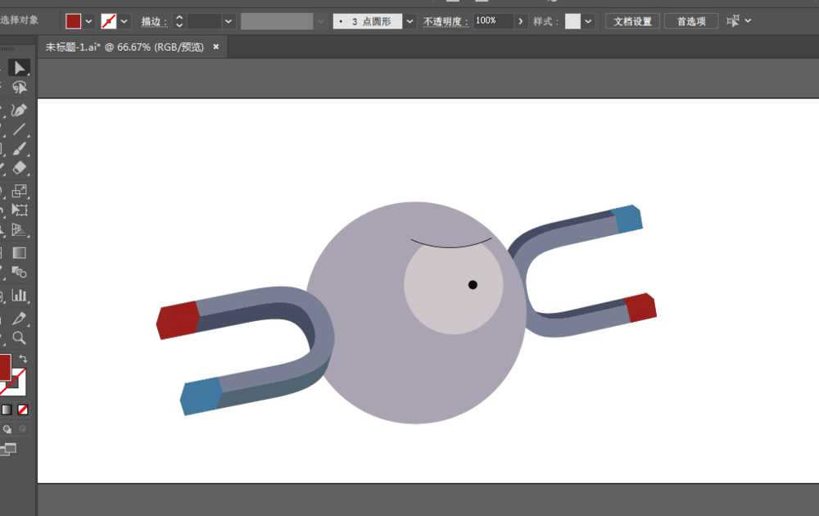
Task: Expand the 样式 style dropdown
Action: (588, 20)
